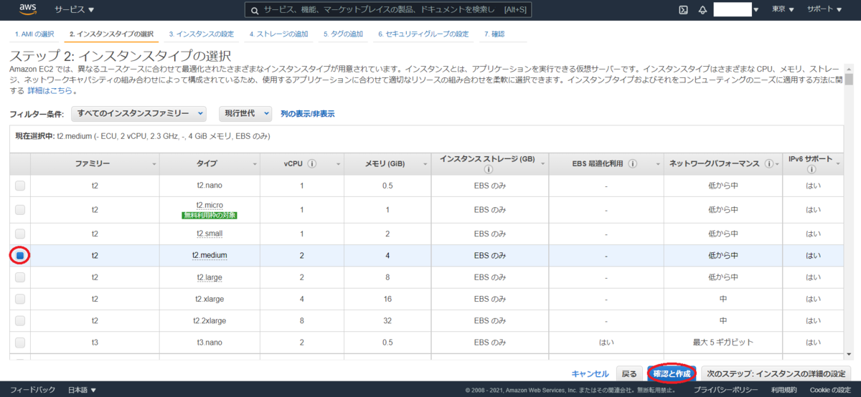Screen dimensions: 861x397
Task: Show EBS optimization info icon
Action: [x=633, y=164]
